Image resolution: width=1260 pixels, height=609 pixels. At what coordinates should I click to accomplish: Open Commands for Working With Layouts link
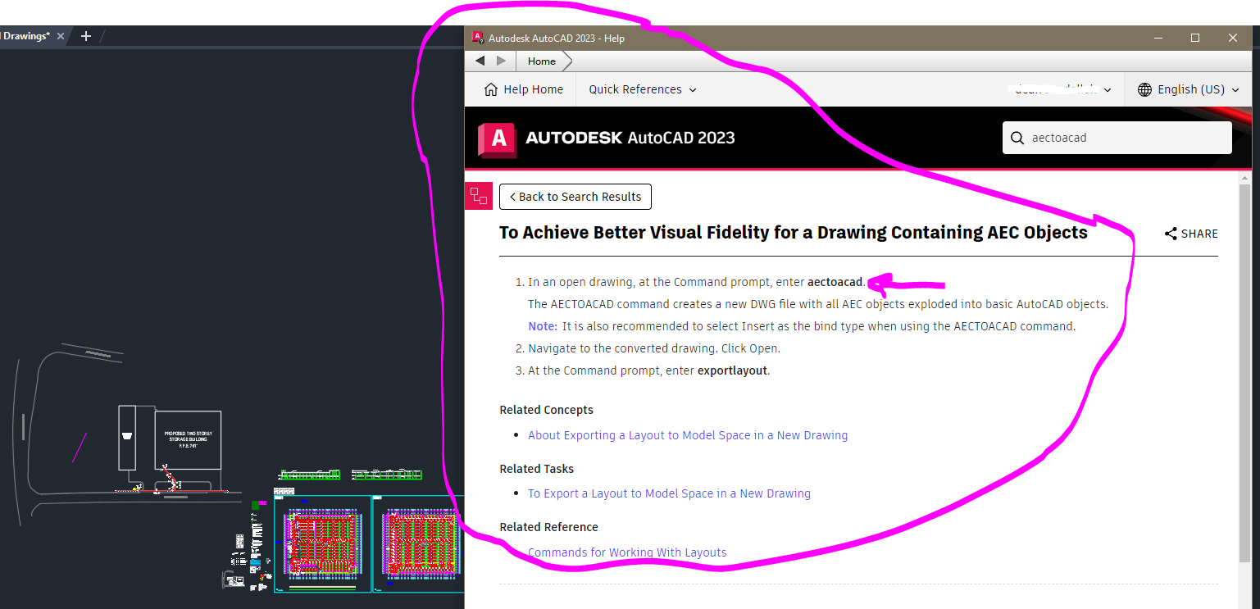point(627,552)
